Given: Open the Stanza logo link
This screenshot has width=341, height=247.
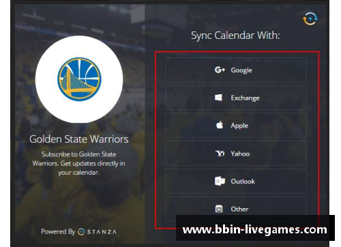Looking at the screenshot, I should click(97, 232).
